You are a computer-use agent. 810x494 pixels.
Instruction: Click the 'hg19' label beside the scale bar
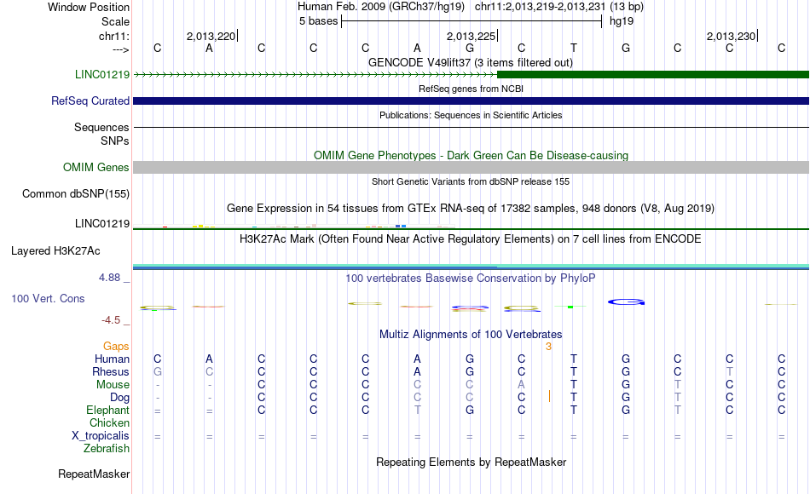(x=622, y=21)
